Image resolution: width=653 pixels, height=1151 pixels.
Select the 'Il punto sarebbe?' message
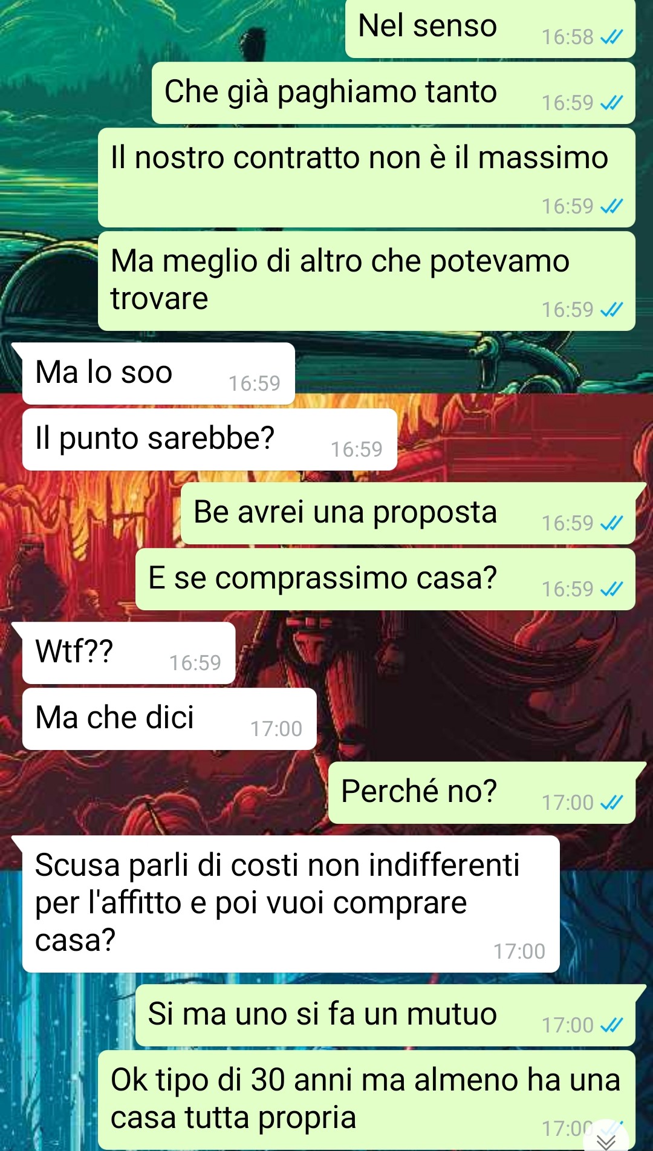point(209,440)
